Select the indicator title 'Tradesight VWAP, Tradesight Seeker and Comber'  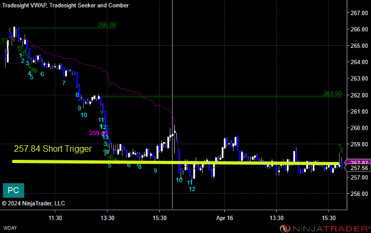65,5
